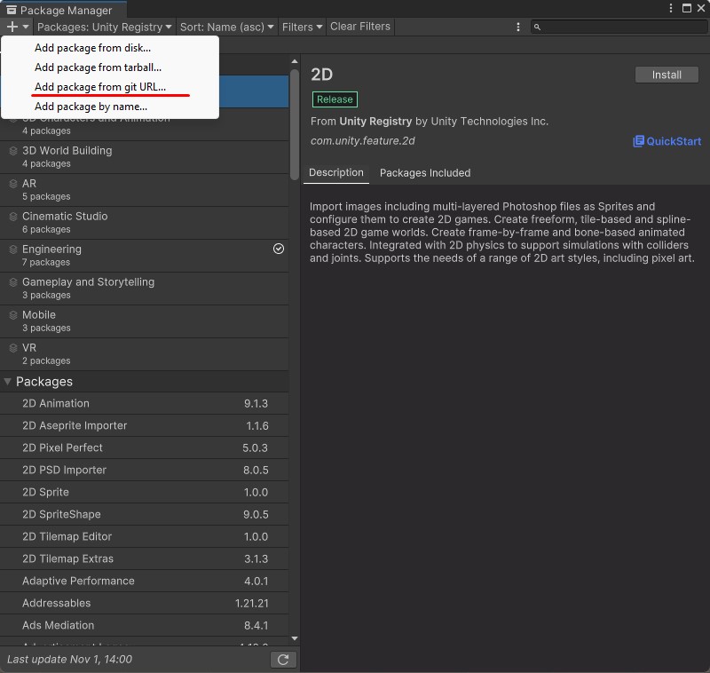Viewport: 710px width, 673px height.
Task: Select the 2D SpriteShape package
Action: [144, 514]
